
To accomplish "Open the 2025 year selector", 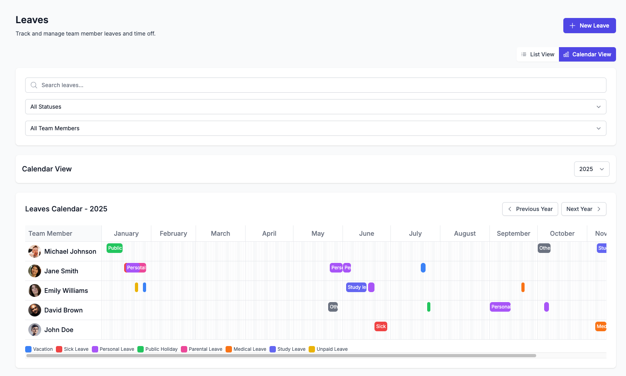I will coord(591,169).
